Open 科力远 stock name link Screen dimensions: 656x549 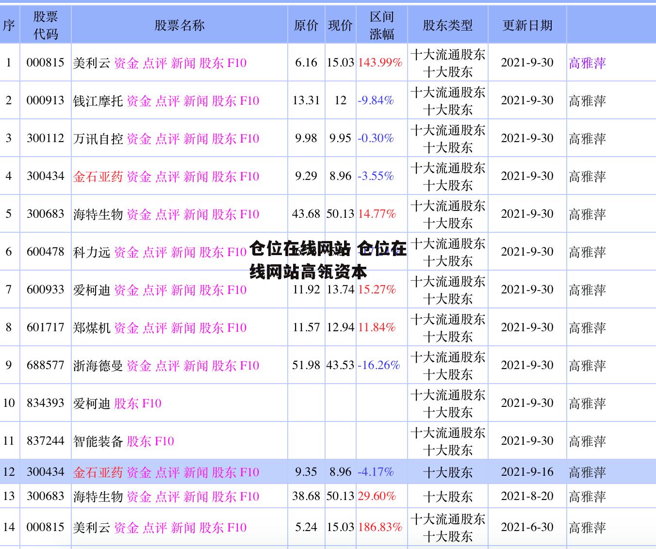(x=92, y=252)
